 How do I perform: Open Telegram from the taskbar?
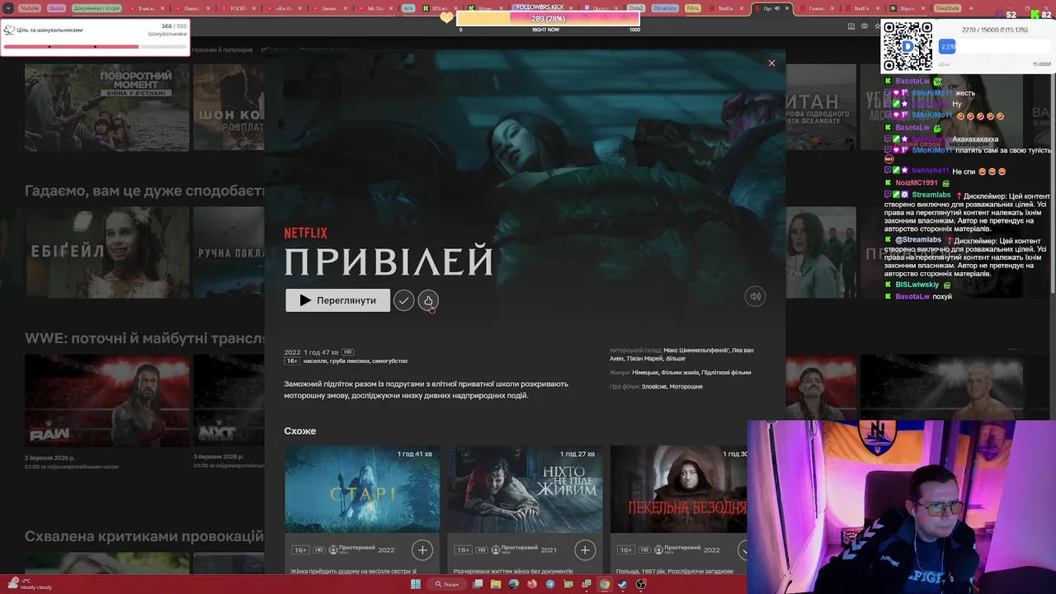click(550, 584)
